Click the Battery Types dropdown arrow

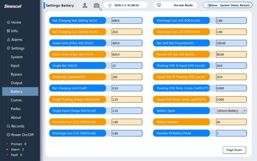[245, 111]
